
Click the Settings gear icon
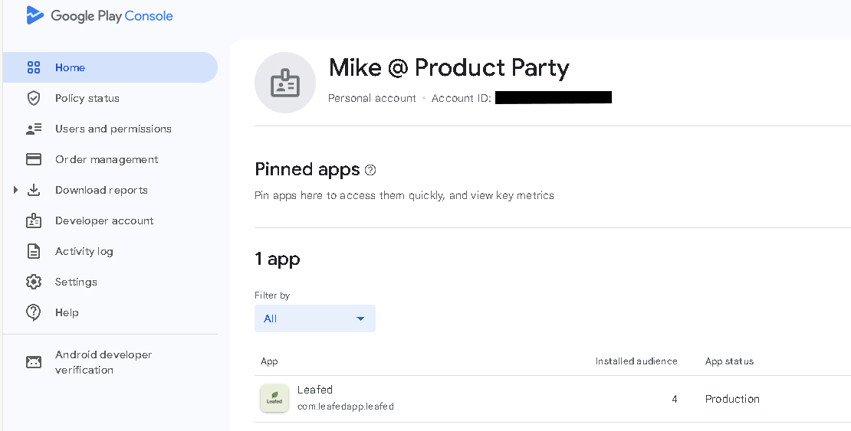[x=34, y=282]
